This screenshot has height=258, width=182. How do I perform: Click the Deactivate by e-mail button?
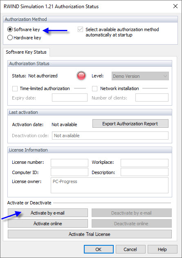(132, 213)
